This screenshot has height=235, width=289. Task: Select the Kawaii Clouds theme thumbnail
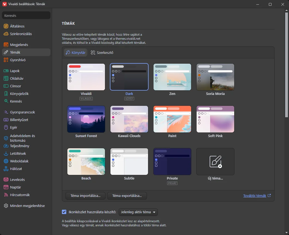[x=129, y=119]
